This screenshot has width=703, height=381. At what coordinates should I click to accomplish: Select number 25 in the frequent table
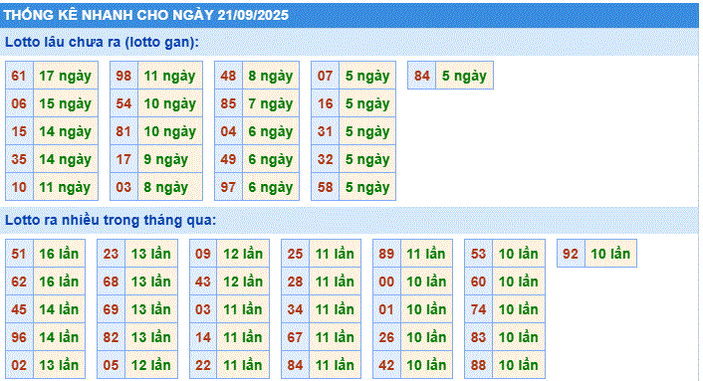point(295,254)
